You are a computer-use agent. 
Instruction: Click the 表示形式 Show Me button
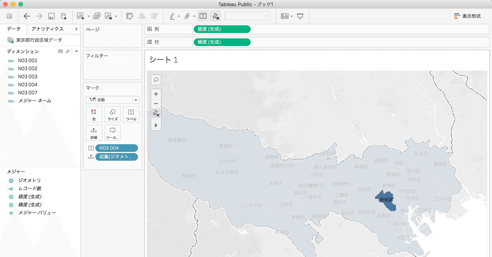467,16
